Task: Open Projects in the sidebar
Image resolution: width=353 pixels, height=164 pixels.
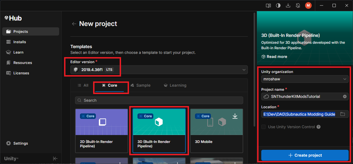Action: pyautogui.click(x=31, y=31)
